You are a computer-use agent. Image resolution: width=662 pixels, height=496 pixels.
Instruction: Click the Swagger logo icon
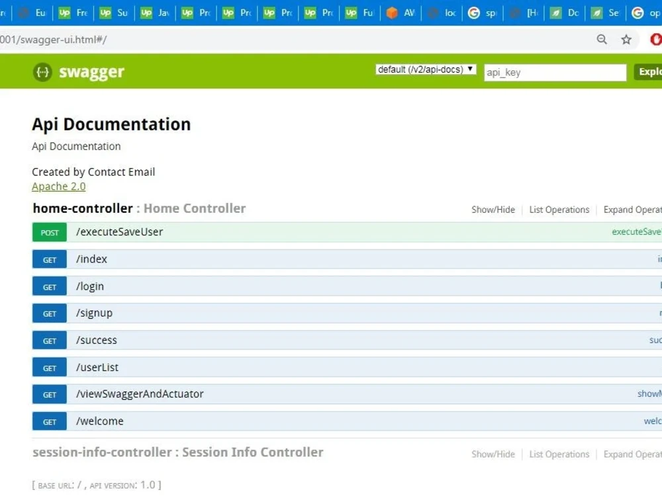[42, 71]
